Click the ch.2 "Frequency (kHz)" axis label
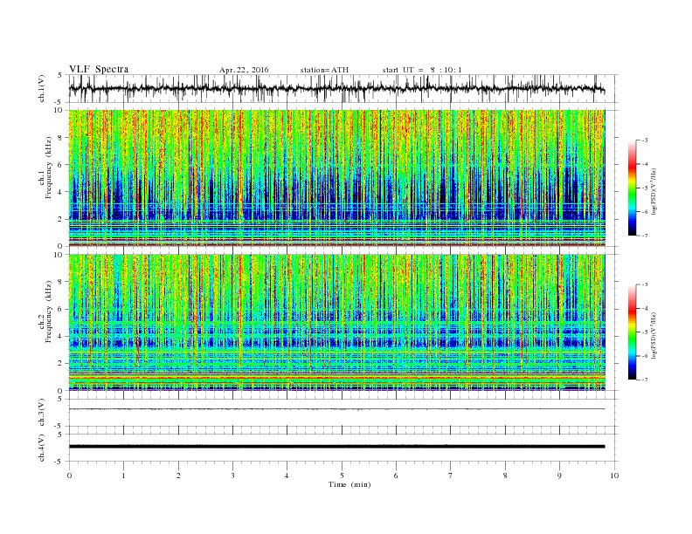 49,311
